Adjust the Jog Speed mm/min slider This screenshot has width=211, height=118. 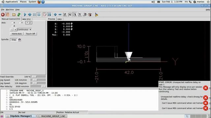pos(38,80)
